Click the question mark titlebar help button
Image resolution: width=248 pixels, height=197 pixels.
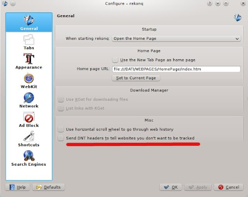point(210,3)
